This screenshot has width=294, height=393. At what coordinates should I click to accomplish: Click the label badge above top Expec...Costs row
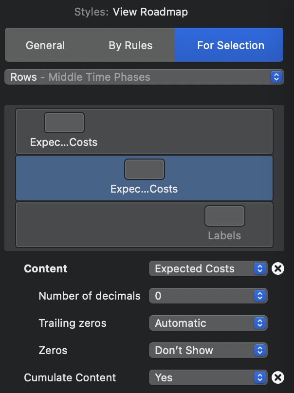(64, 122)
